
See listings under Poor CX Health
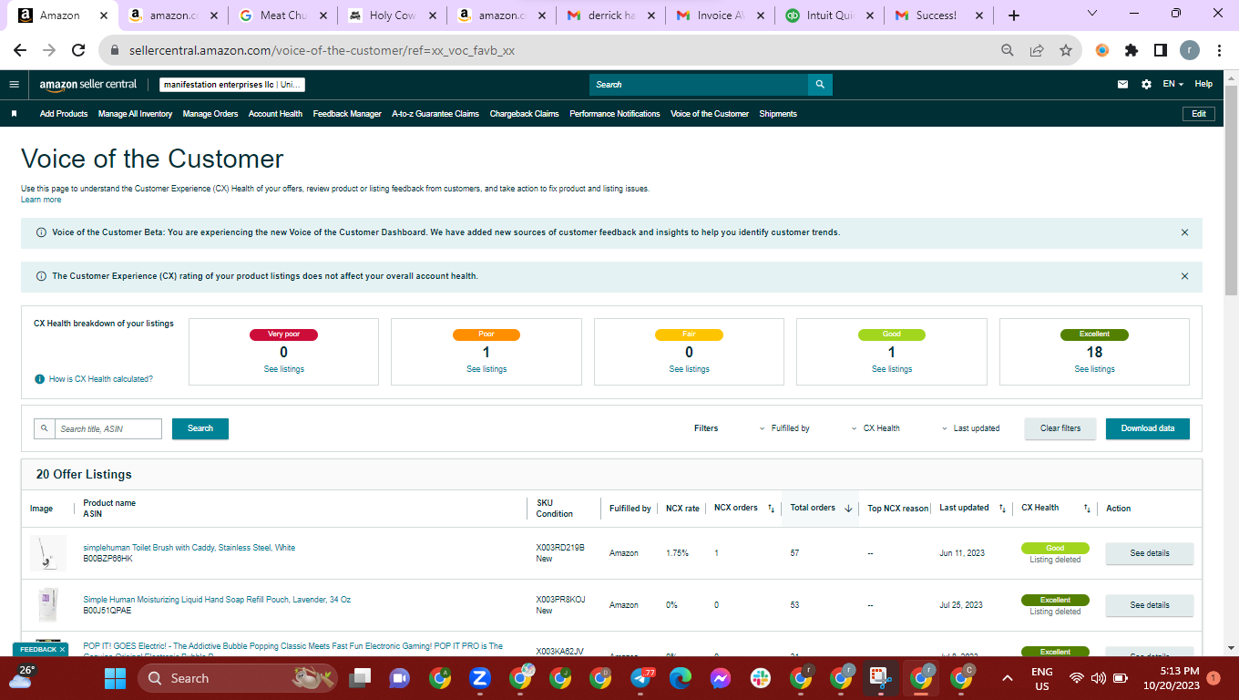pos(486,369)
